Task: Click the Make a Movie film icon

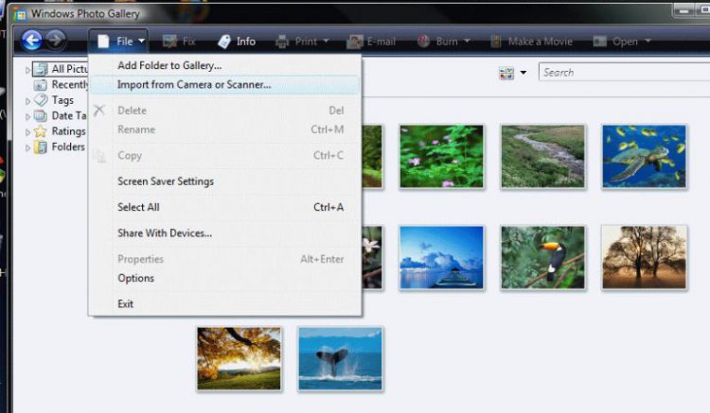Action: [496, 42]
